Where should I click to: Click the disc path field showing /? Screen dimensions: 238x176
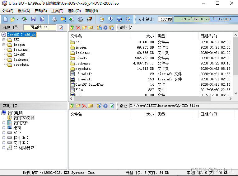(x=183, y=28)
